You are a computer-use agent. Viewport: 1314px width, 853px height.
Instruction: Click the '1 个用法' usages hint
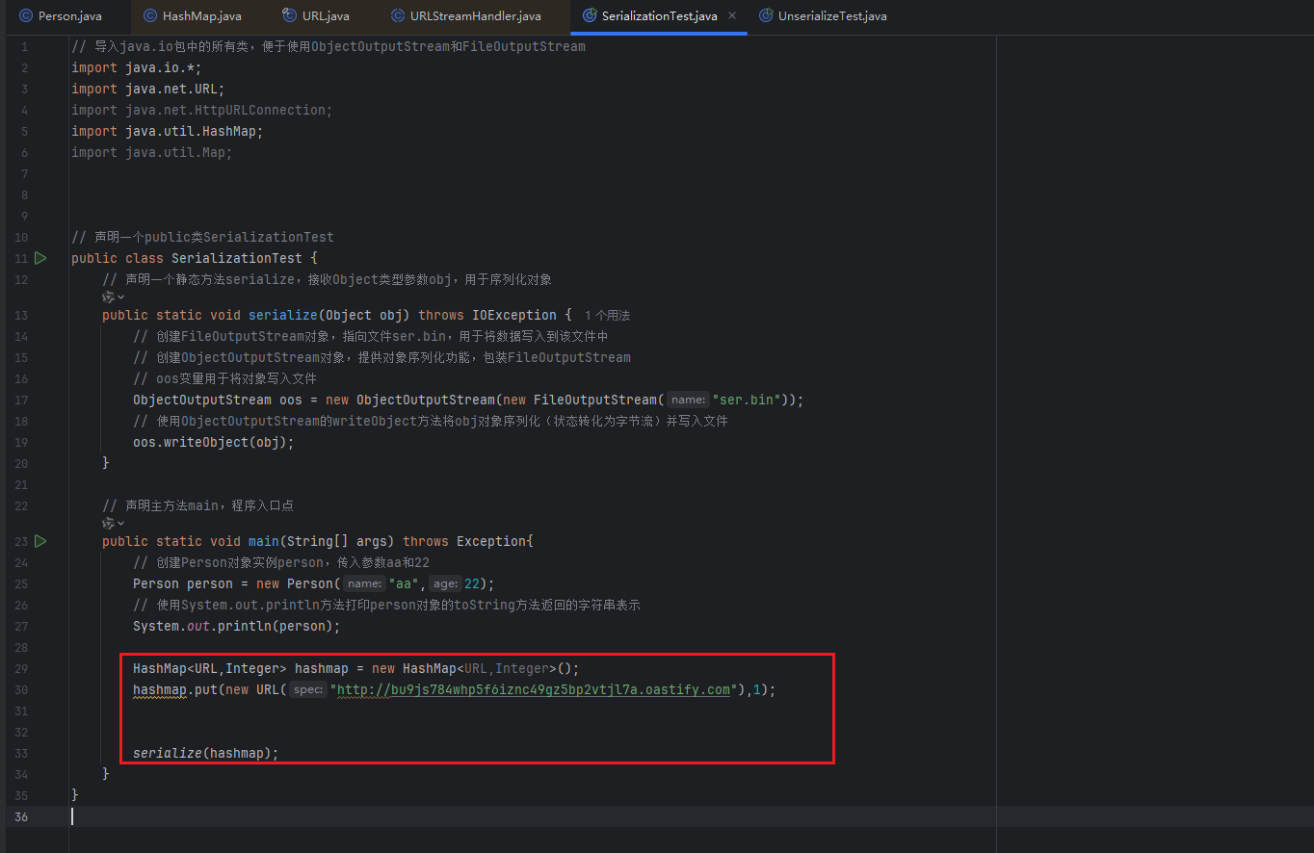click(607, 316)
